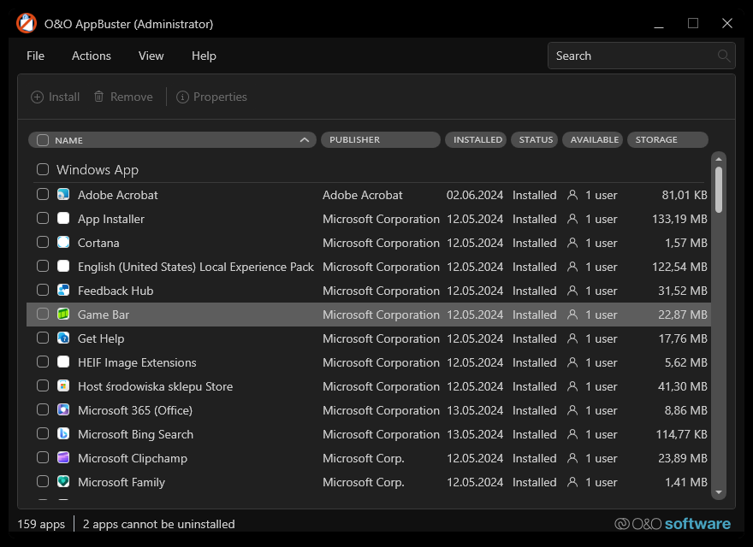
Task: Click the Microsoft Bing Search icon
Action: coord(63,434)
